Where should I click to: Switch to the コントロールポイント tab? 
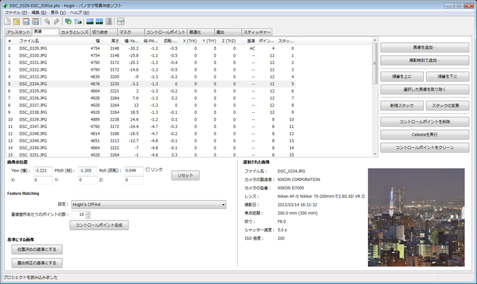click(x=166, y=32)
